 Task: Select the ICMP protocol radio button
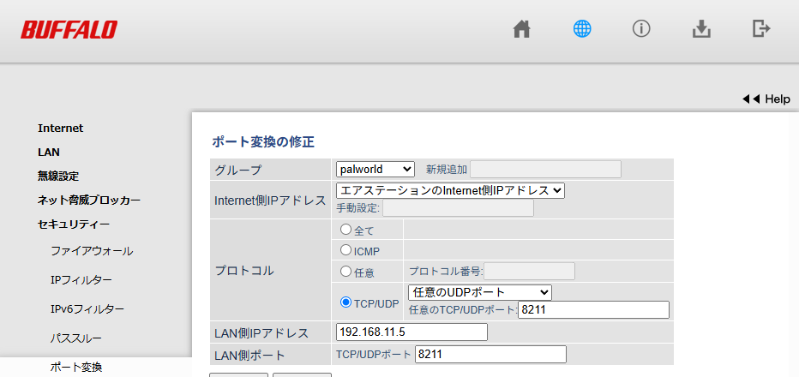(x=346, y=249)
